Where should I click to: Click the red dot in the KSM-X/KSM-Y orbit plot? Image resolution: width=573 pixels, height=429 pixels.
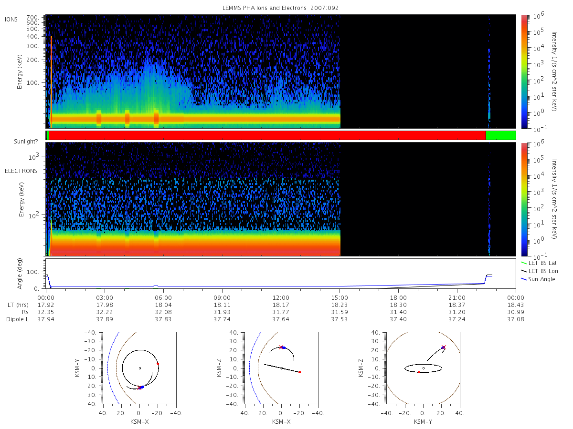158,363
